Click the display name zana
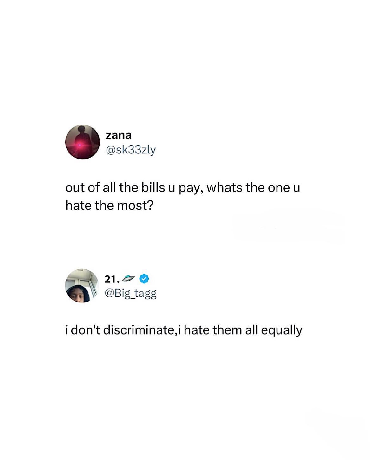371x461 pixels. 118,135
